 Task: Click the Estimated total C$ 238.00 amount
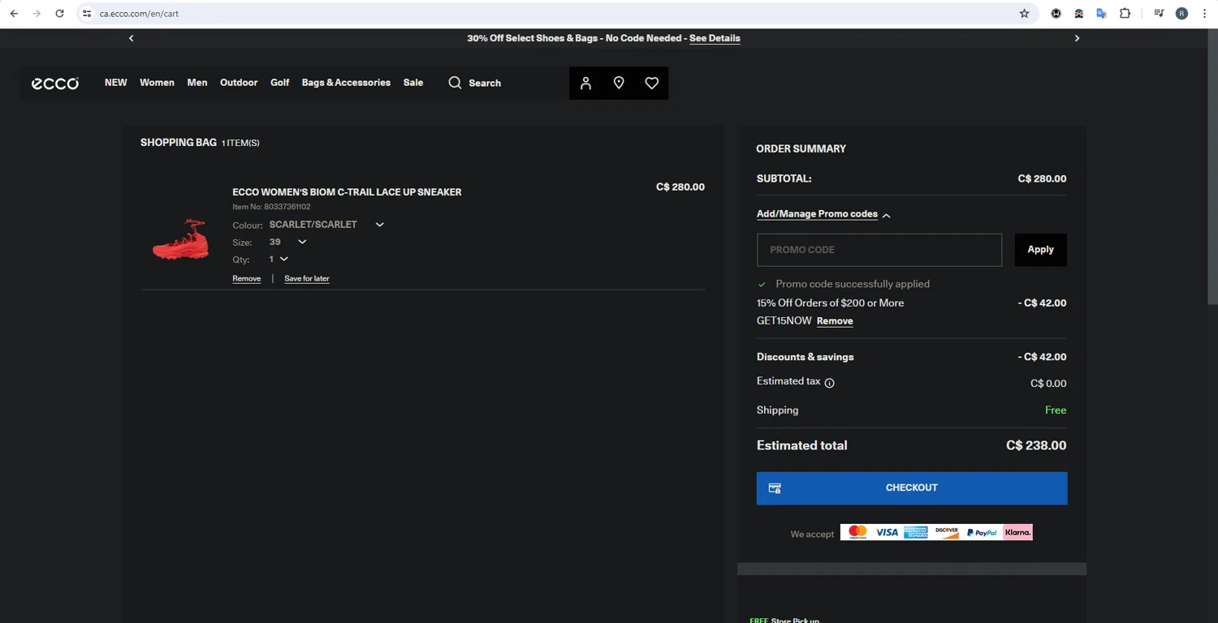[x=1036, y=445]
